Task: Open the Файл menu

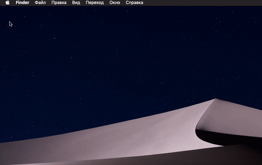Action: pos(40,3)
